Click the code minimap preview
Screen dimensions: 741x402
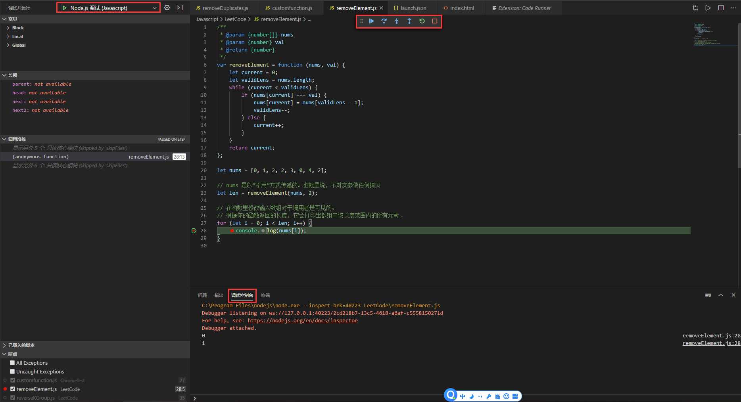pyautogui.click(x=715, y=35)
